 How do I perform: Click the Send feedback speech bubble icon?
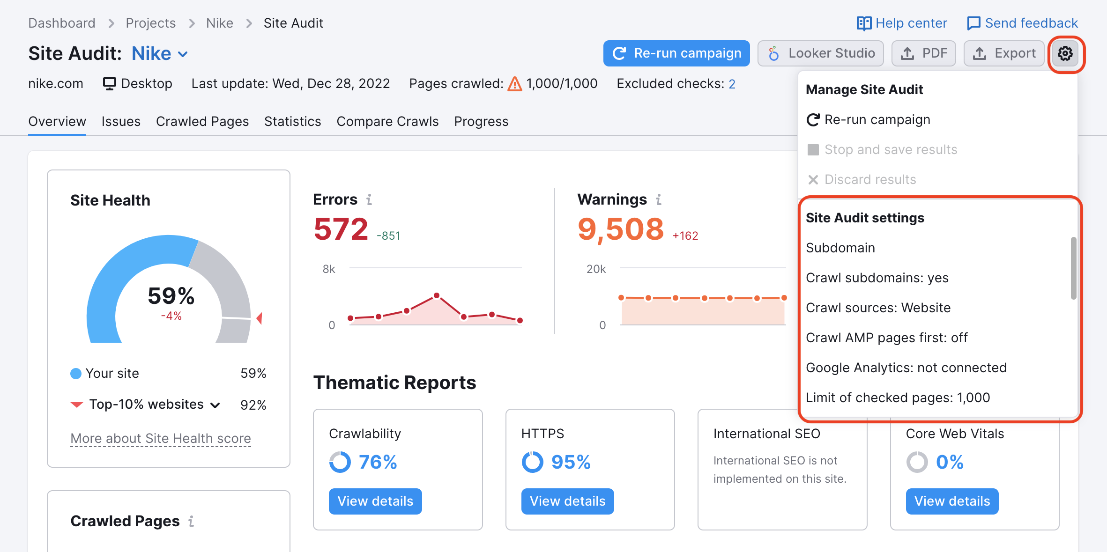(973, 23)
